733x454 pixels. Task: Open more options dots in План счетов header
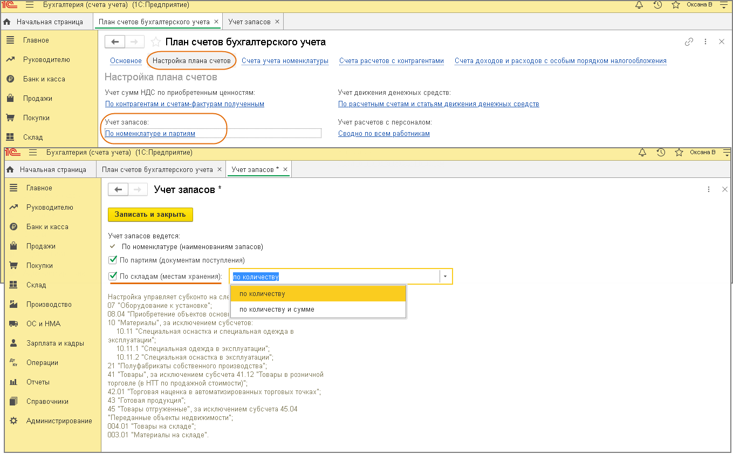click(705, 42)
